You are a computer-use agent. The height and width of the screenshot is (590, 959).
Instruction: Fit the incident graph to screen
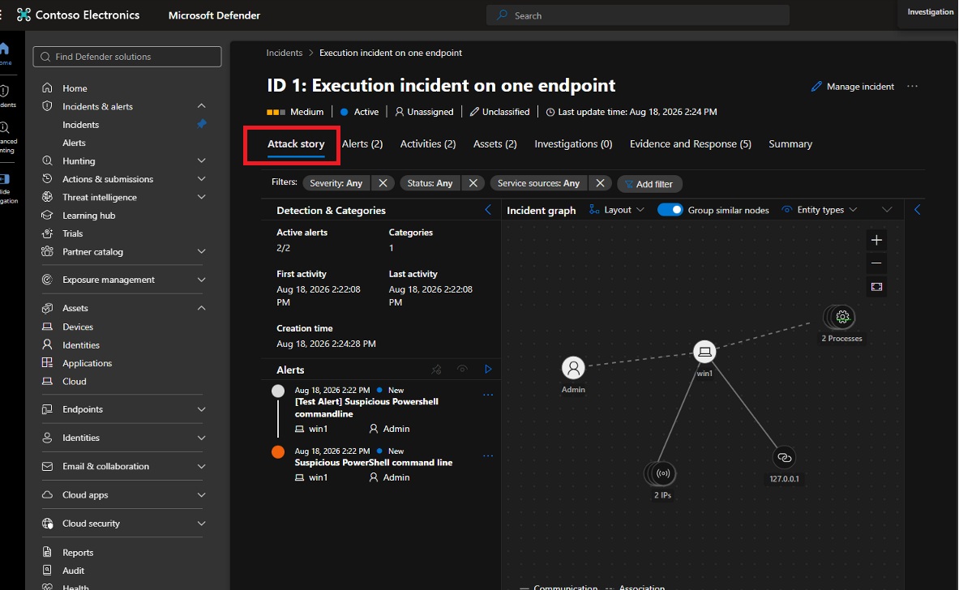876,287
